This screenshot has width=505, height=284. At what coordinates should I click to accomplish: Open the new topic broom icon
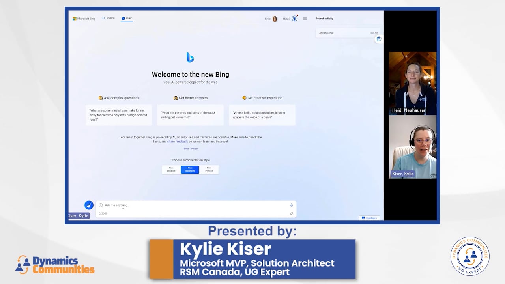[x=89, y=205]
